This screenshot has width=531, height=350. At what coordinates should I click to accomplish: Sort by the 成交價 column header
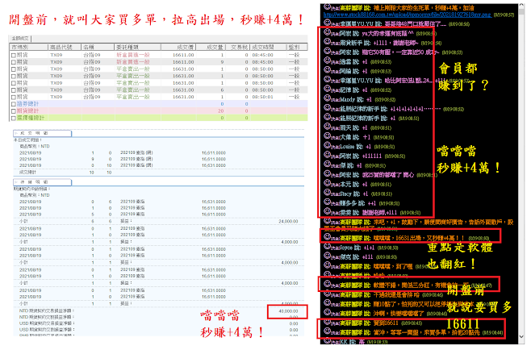(x=178, y=47)
